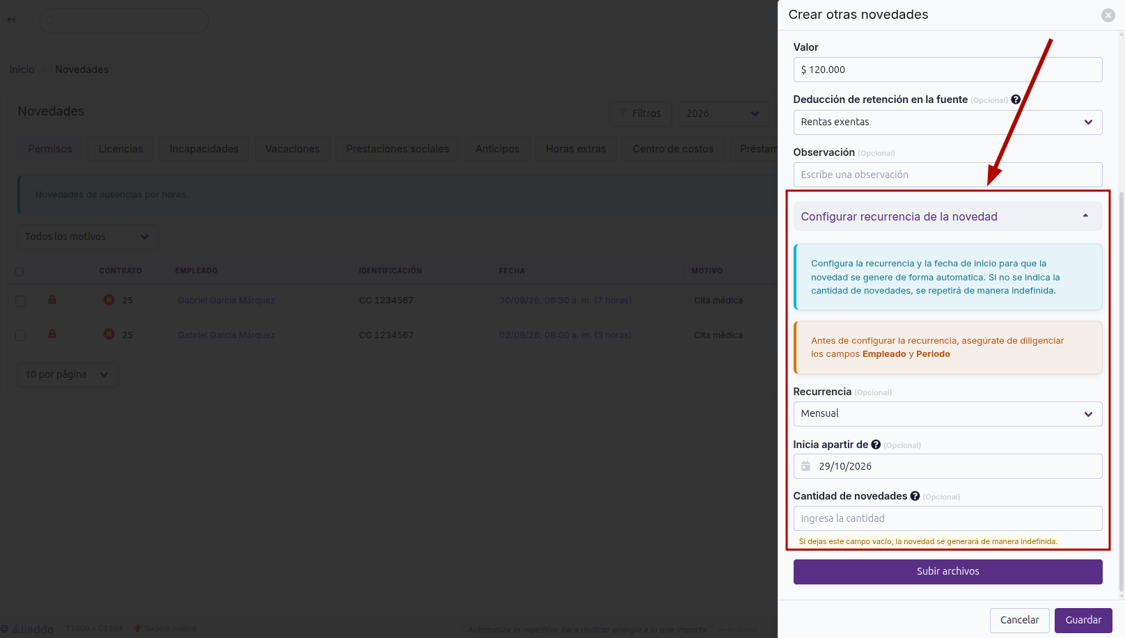Close the Crear otras novedades panel
The width and height of the screenshot is (1125, 638).
1108,15
